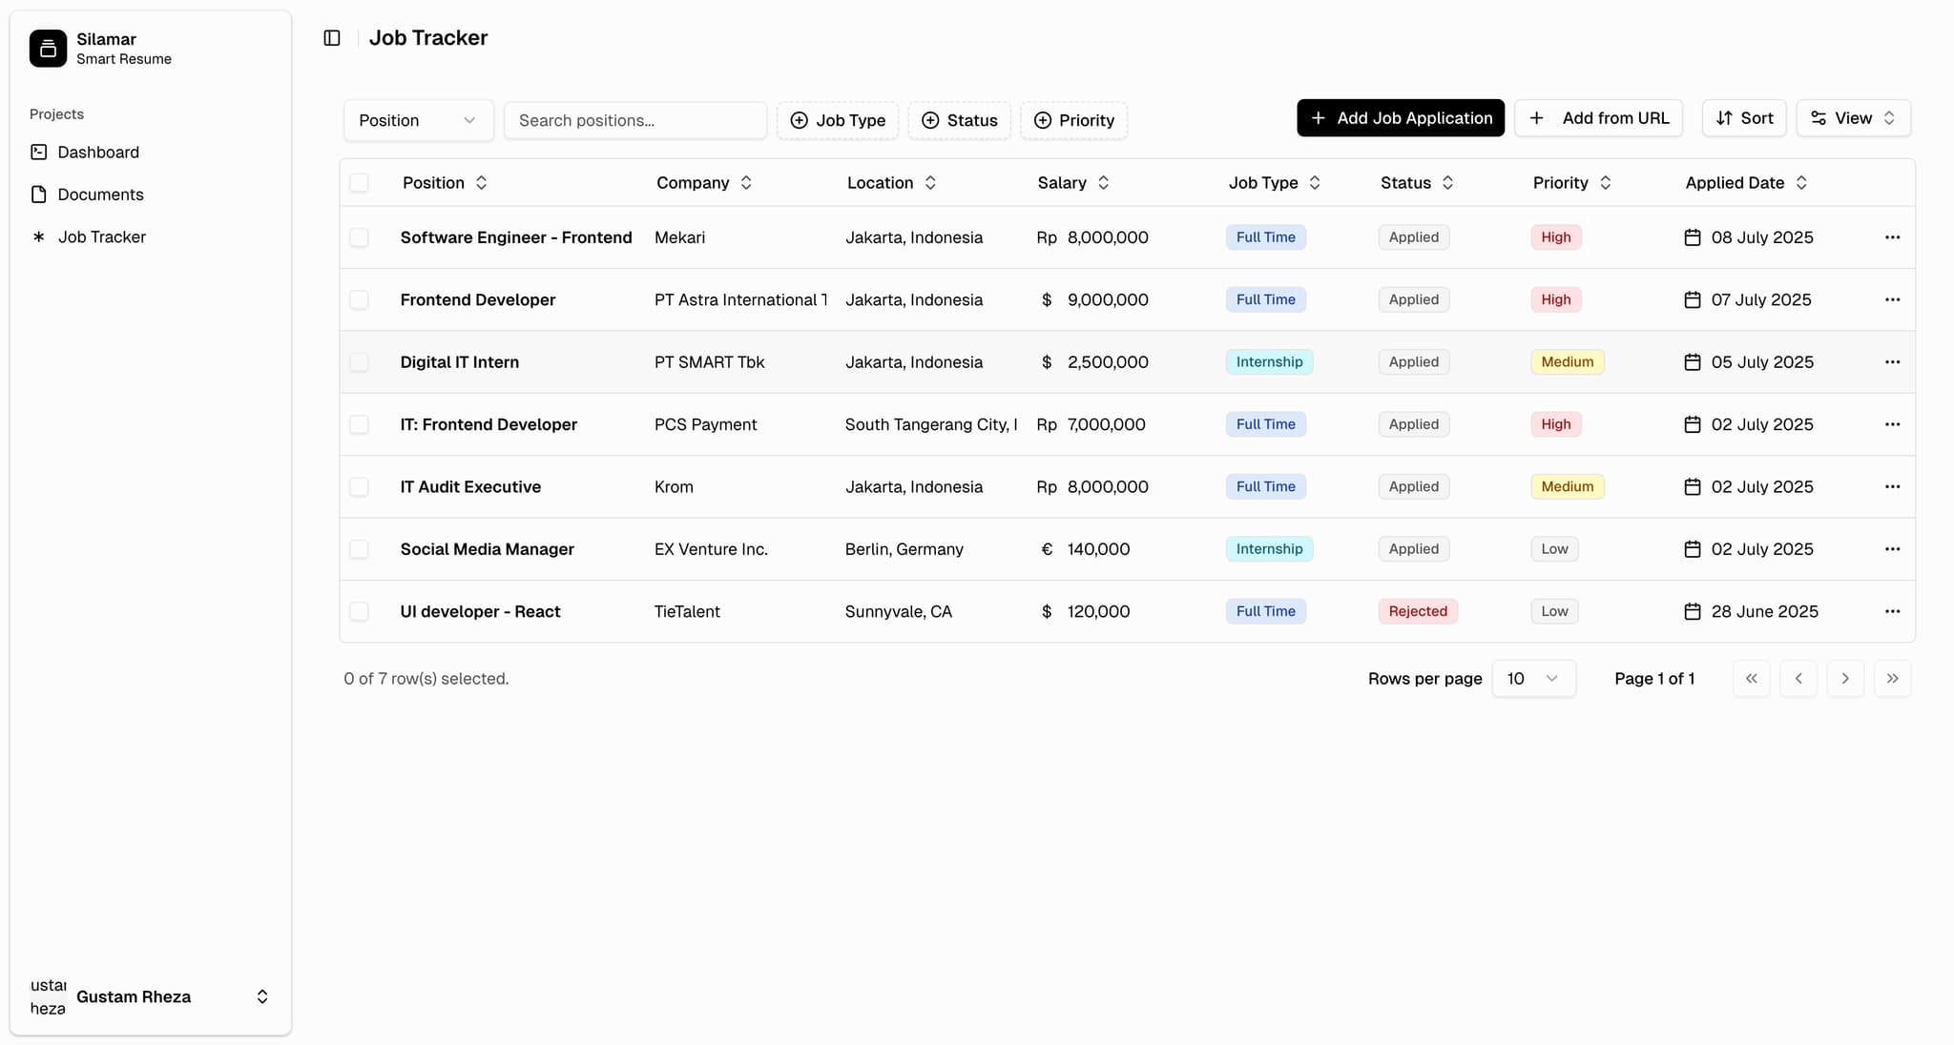Image resolution: width=1954 pixels, height=1045 pixels.
Task: Select the Software Engineer - Frontend row checkbox
Action: (x=359, y=237)
